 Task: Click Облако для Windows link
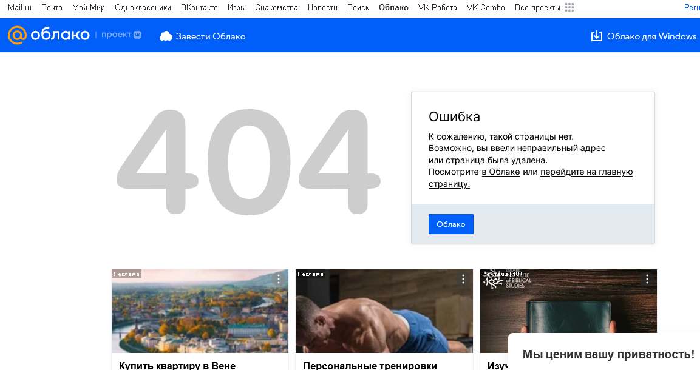(651, 36)
